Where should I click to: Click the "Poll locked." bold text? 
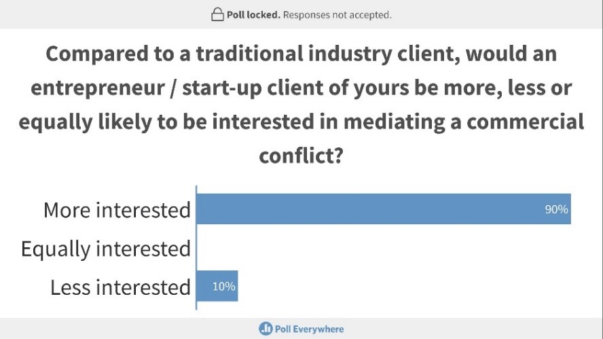click(253, 15)
